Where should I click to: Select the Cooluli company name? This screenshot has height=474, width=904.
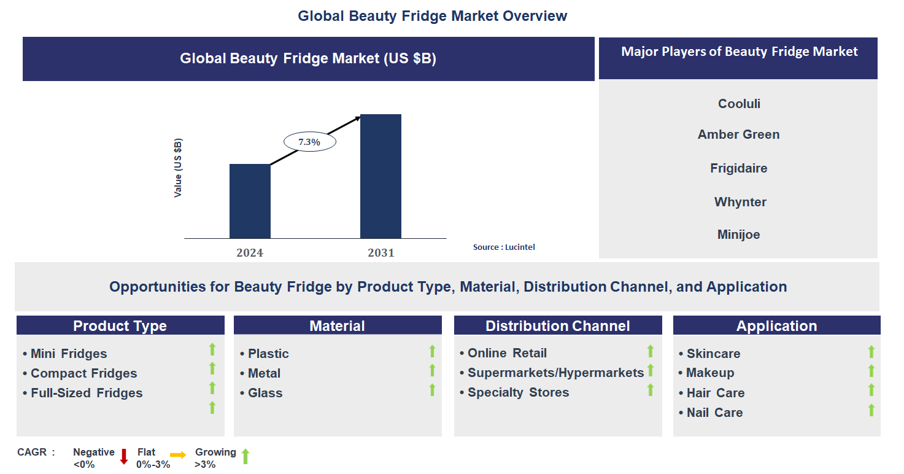pyautogui.click(x=738, y=103)
